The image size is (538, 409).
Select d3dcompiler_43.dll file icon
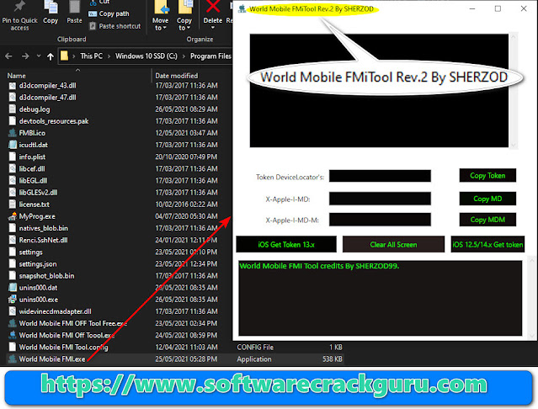point(12,86)
